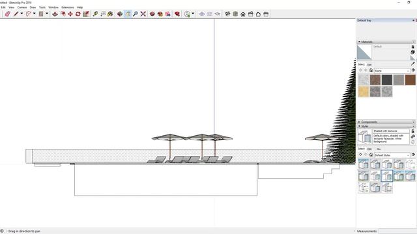Select the Rectangle shapes tool

pyautogui.click(x=41, y=14)
